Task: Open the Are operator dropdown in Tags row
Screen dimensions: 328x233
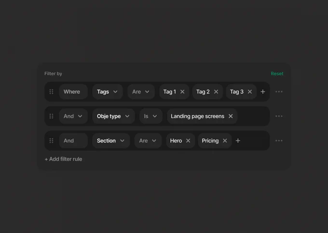Action: [141, 91]
